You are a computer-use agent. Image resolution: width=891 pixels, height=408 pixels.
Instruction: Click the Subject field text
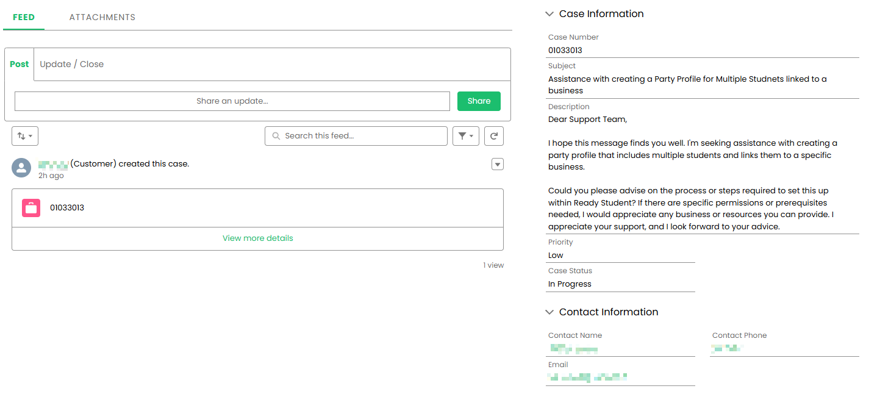[x=687, y=85]
